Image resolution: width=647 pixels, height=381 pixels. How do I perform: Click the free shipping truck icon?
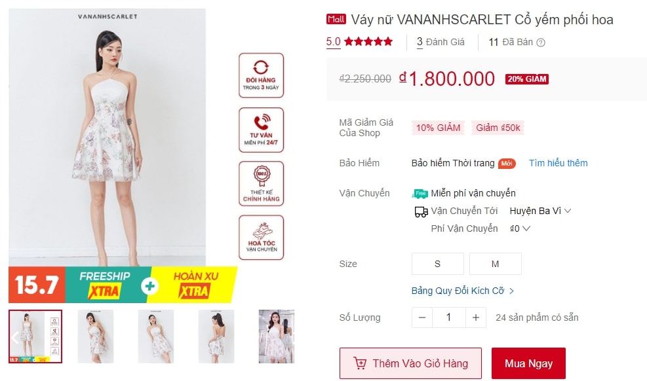[420, 193]
